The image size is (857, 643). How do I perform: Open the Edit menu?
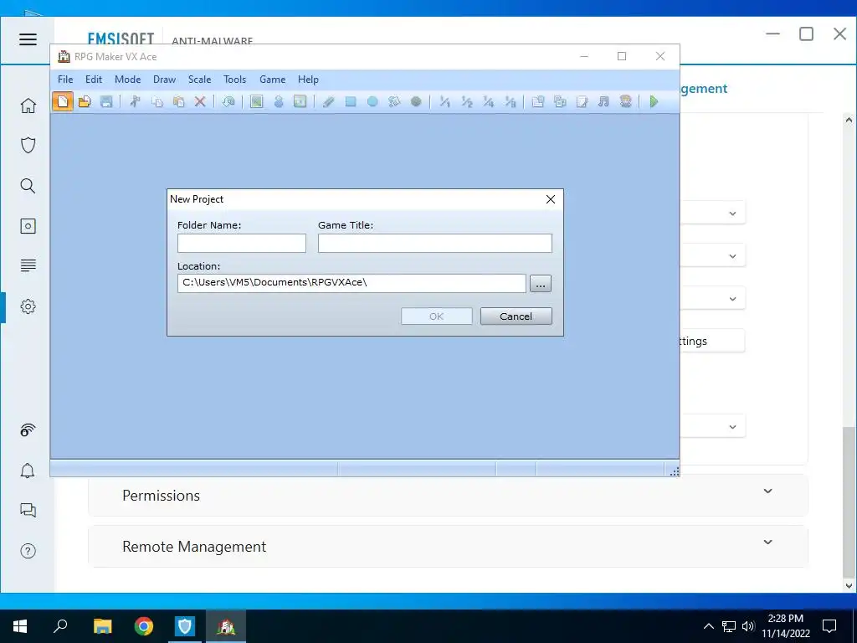94,80
